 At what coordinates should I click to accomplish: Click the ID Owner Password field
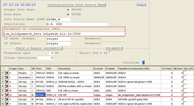pos(113,39)
